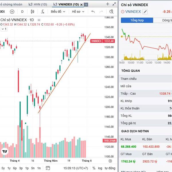Open chart axis settings gear icon
The image size is (172, 172).
click(x=110, y=161)
